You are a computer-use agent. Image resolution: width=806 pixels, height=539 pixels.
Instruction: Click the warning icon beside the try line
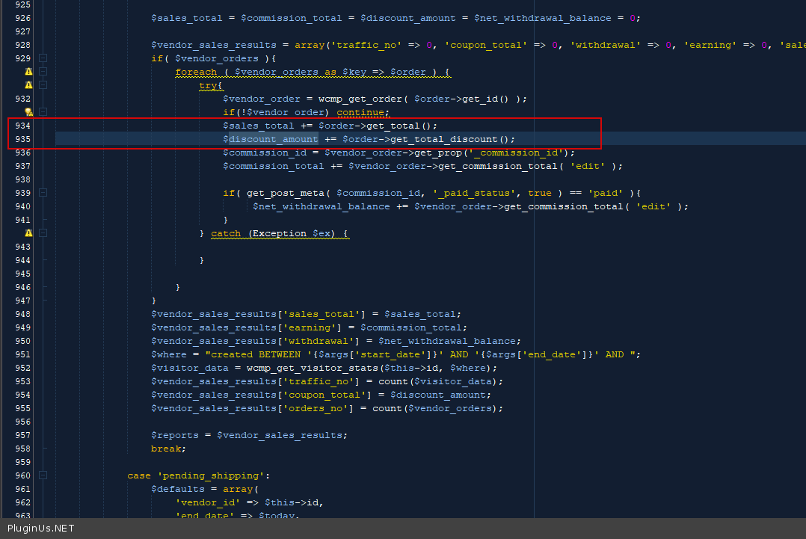(28, 85)
